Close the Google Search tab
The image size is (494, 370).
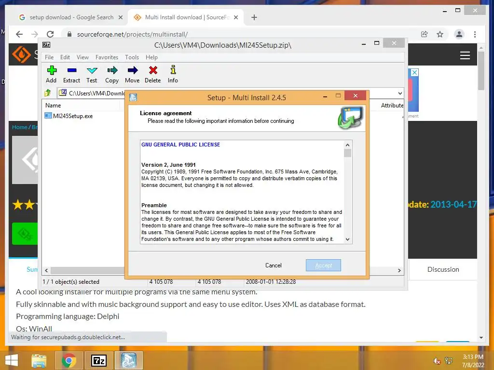click(x=120, y=17)
